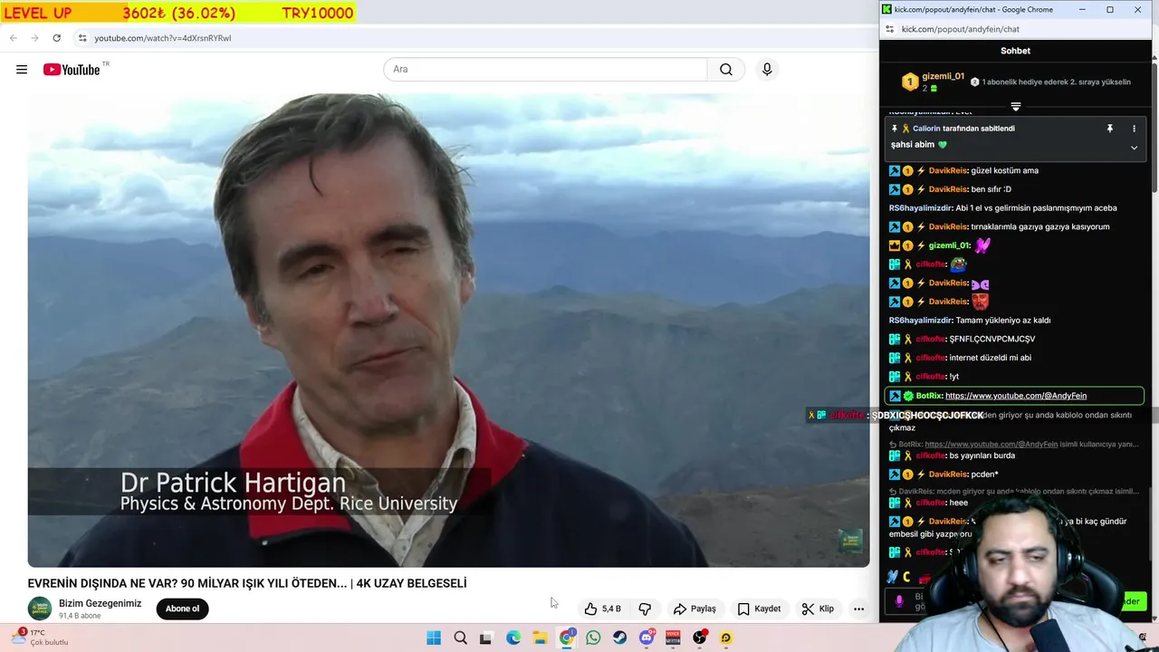Open Windows taskbar Search
1159x652 pixels.
pos(460,638)
